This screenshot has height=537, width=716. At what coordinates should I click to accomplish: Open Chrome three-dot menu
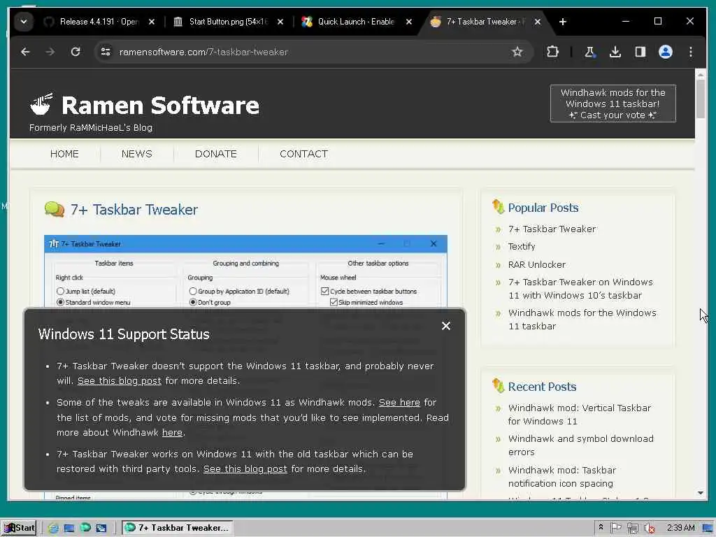(x=690, y=52)
